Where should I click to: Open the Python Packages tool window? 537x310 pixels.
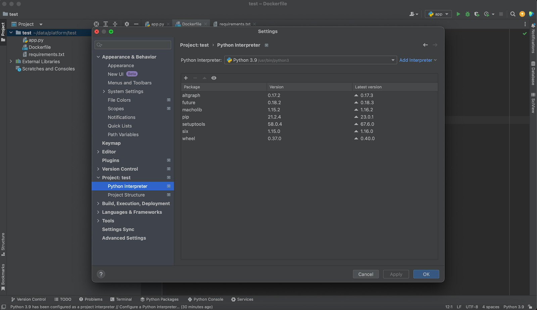point(162,299)
